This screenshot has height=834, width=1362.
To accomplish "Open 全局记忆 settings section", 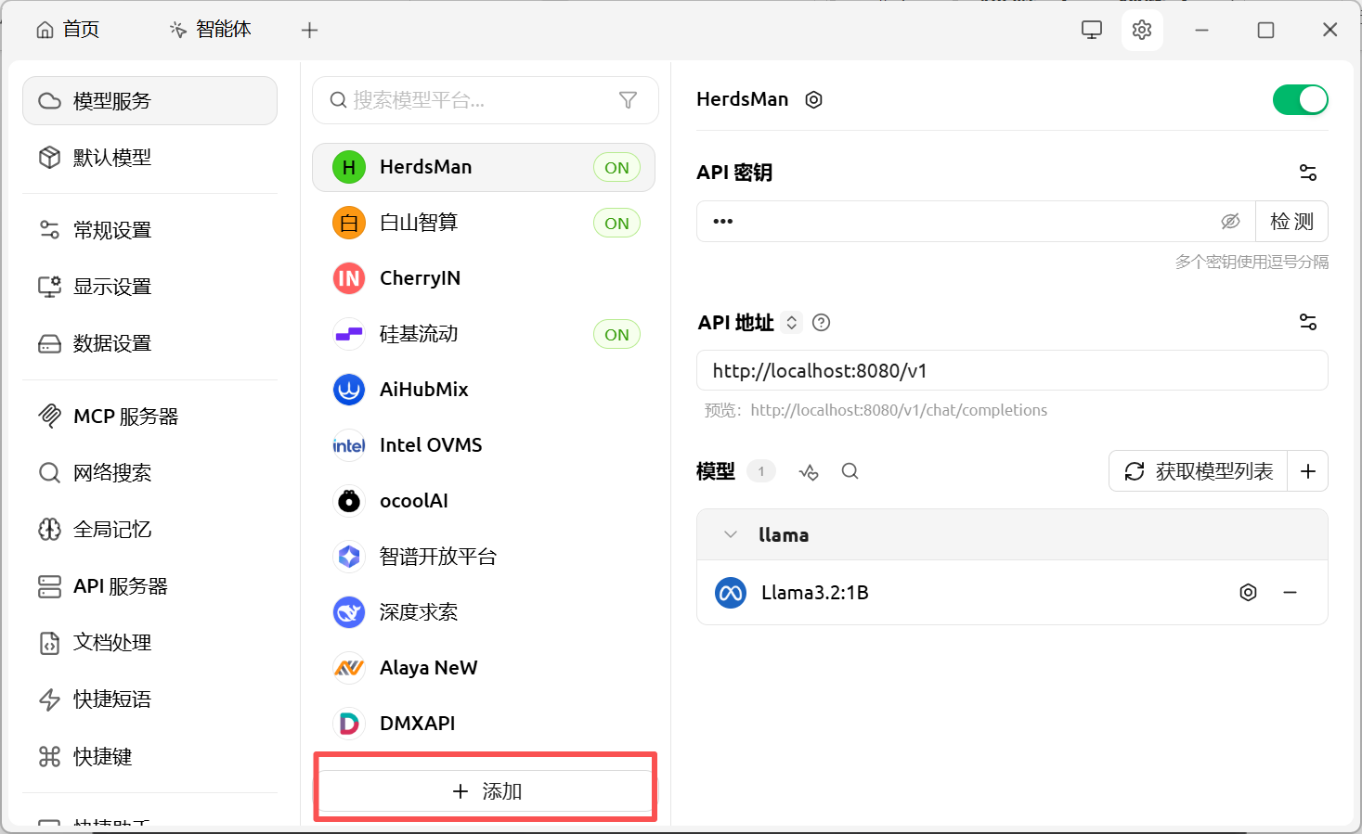I will tap(150, 530).
